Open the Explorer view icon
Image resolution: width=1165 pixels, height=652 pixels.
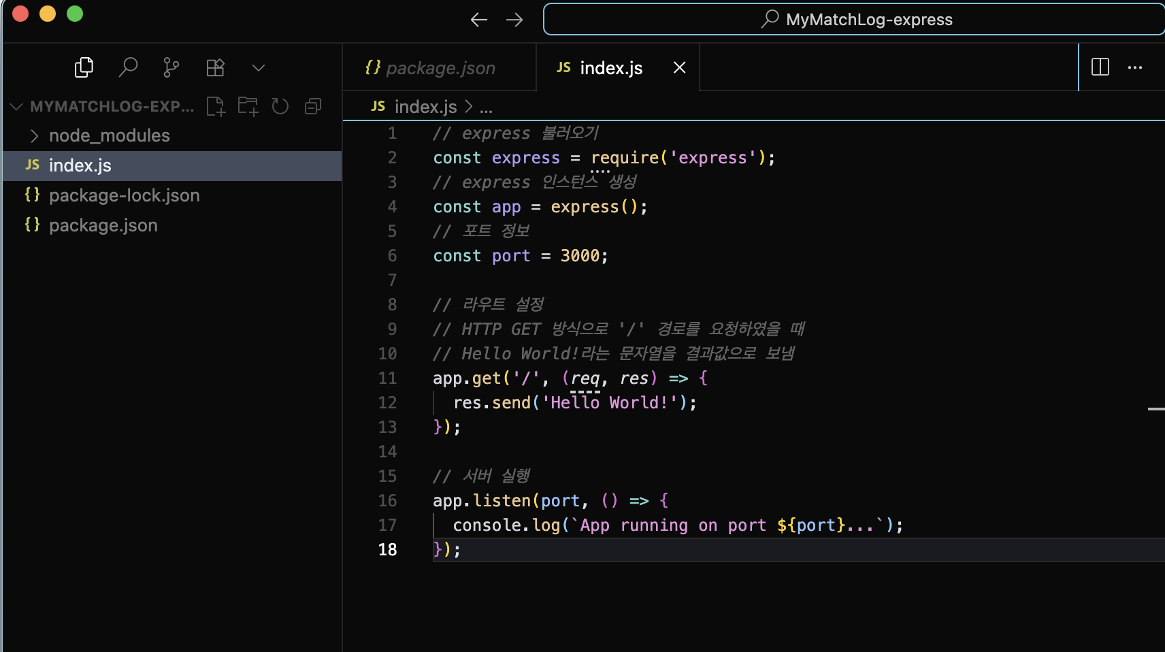pyautogui.click(x=84, y=67)
